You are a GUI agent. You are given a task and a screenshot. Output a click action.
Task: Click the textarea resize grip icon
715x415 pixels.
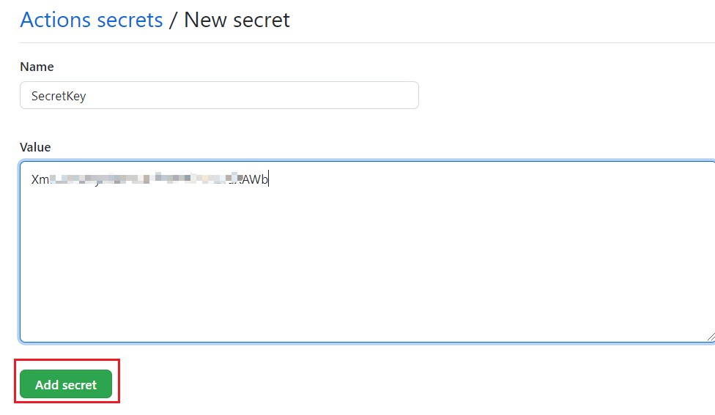coord(711,337)
